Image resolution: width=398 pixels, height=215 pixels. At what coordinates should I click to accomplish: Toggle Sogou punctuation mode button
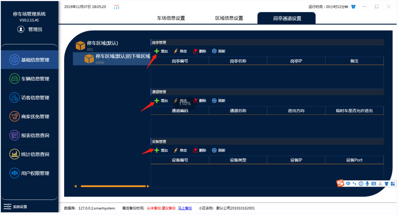click(355, 184)
